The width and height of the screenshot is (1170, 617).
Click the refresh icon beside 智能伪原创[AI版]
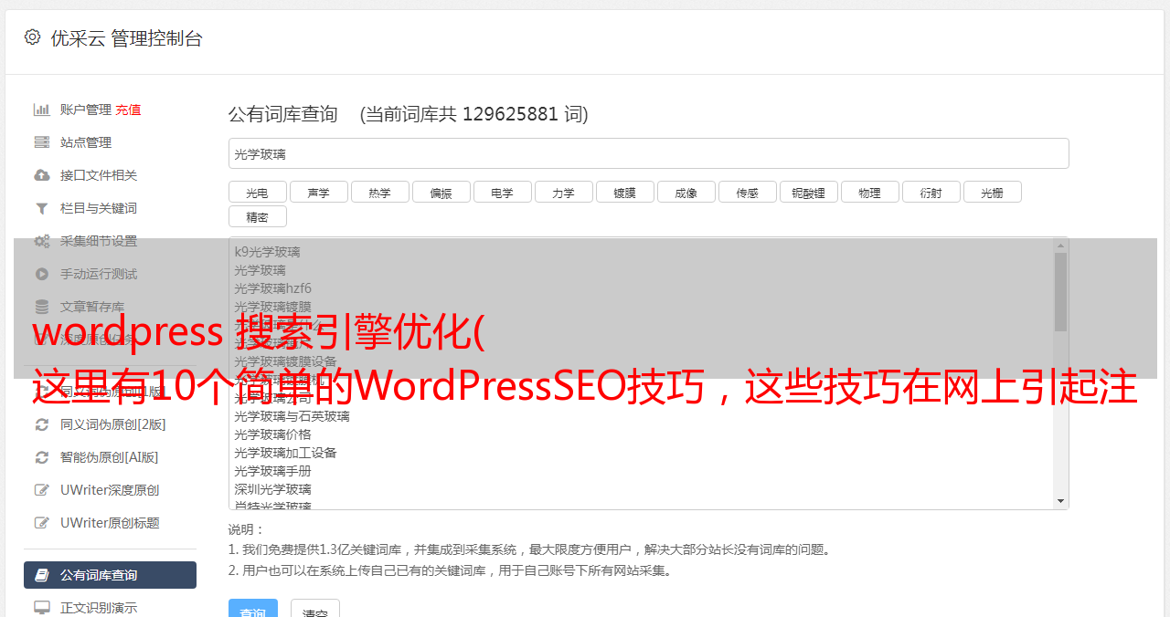click(x=42, y=457)
